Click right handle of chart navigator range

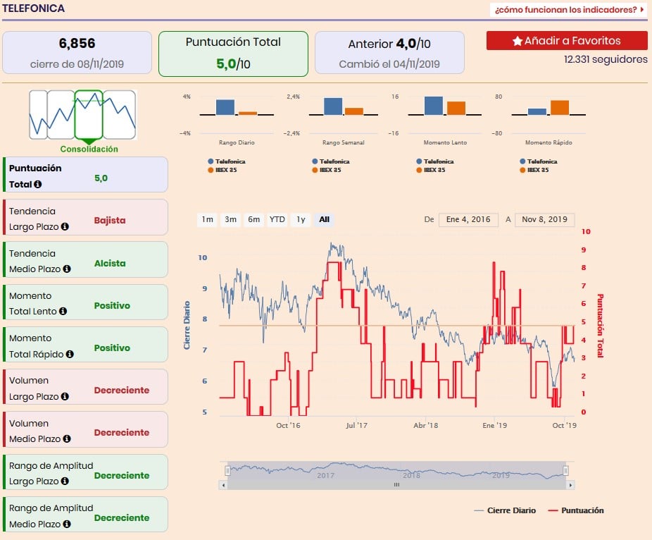pyautogui.click(x=566, y=471)
